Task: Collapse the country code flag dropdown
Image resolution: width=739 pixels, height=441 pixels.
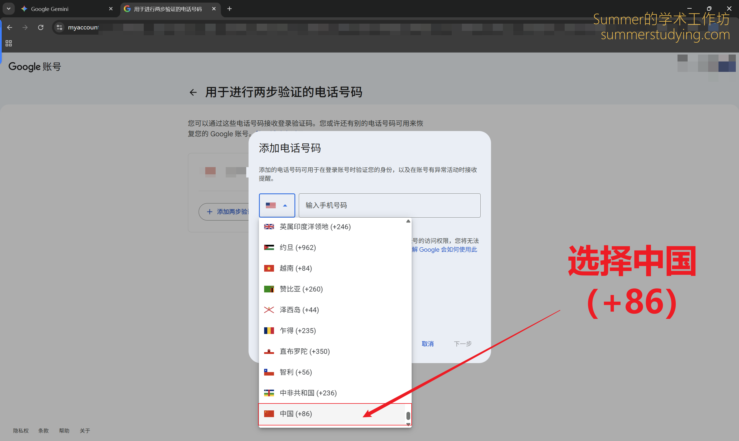Action: pyautogui.click(x=277, y=205)
